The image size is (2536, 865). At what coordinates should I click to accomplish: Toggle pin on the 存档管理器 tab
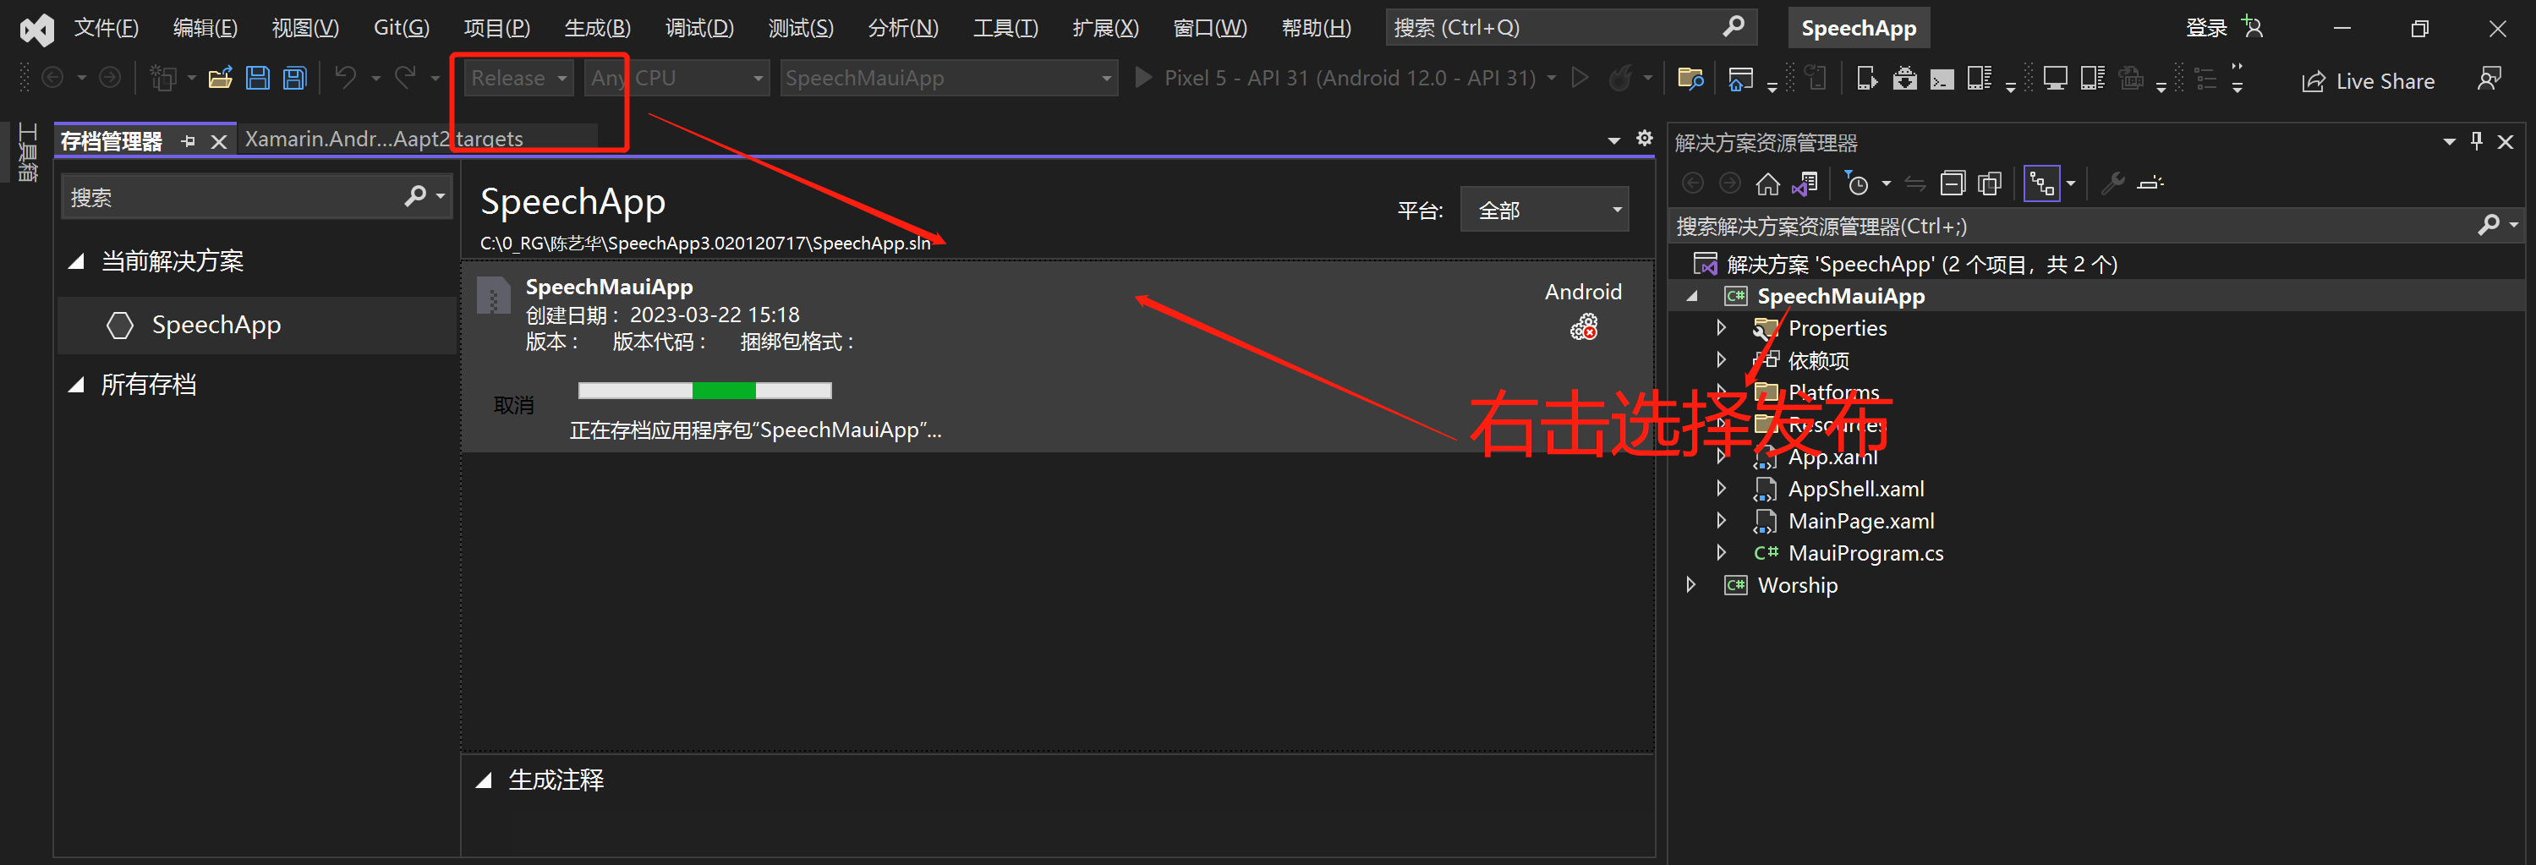[x=188, y=142]
